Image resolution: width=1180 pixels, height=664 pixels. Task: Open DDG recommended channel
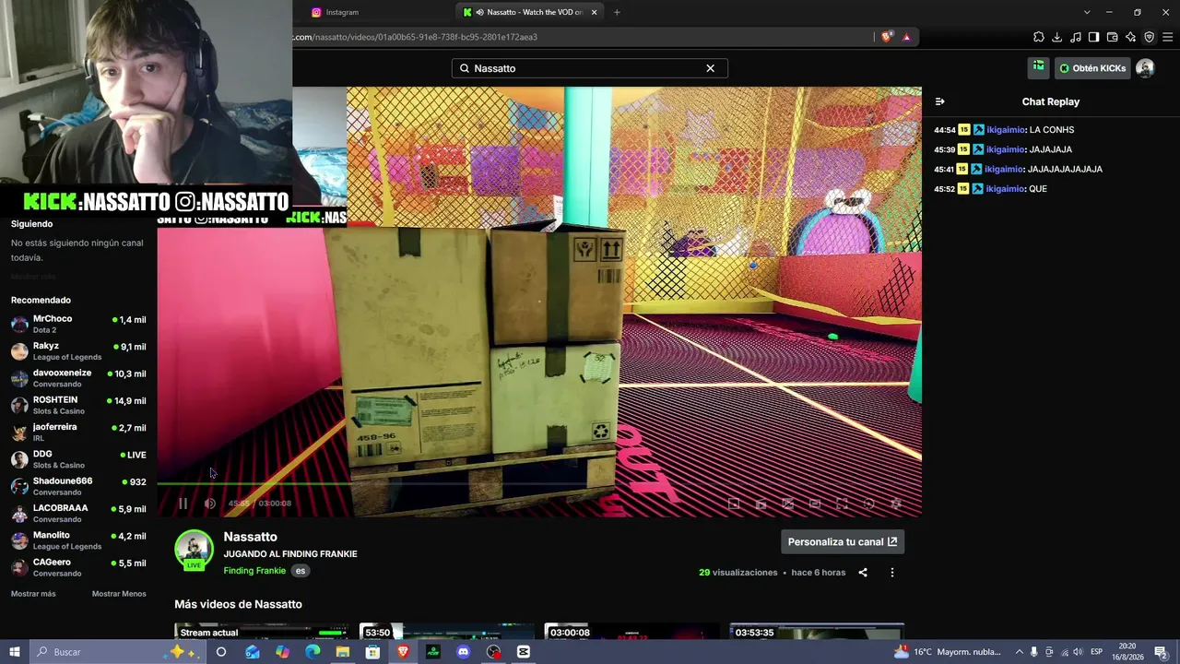pyautogui.click(x=78, y=459)
